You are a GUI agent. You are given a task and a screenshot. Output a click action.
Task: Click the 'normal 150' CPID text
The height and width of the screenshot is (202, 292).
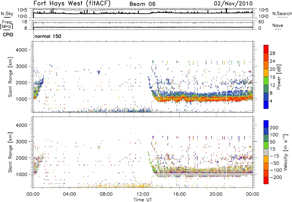coord(48,36)
